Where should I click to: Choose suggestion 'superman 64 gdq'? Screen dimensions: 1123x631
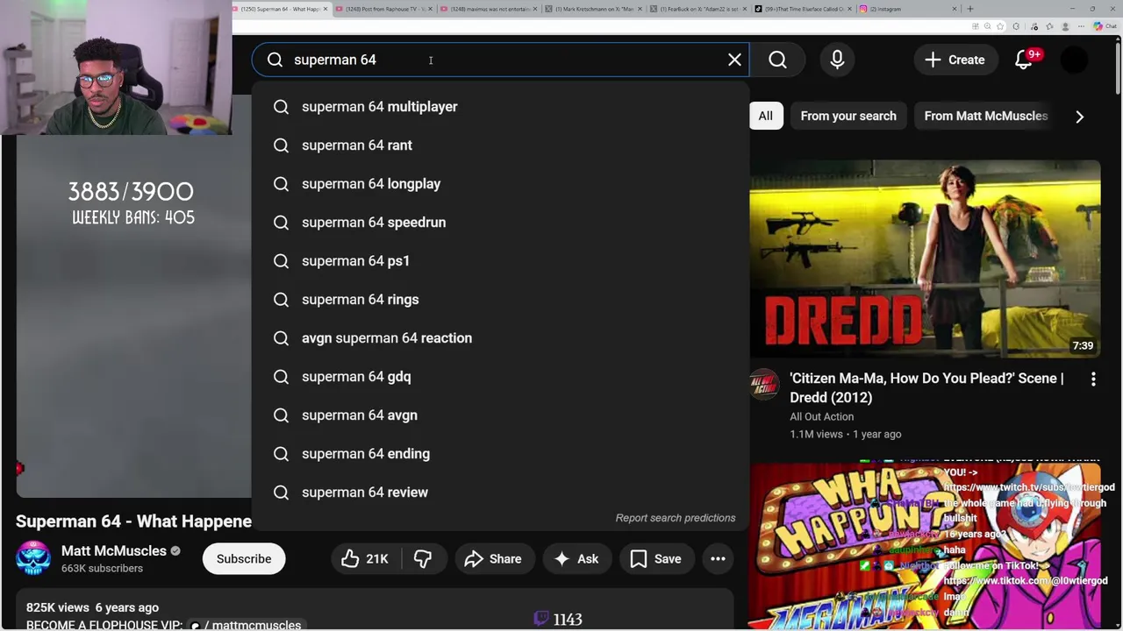pyautogui.click(x=500, y=377)
